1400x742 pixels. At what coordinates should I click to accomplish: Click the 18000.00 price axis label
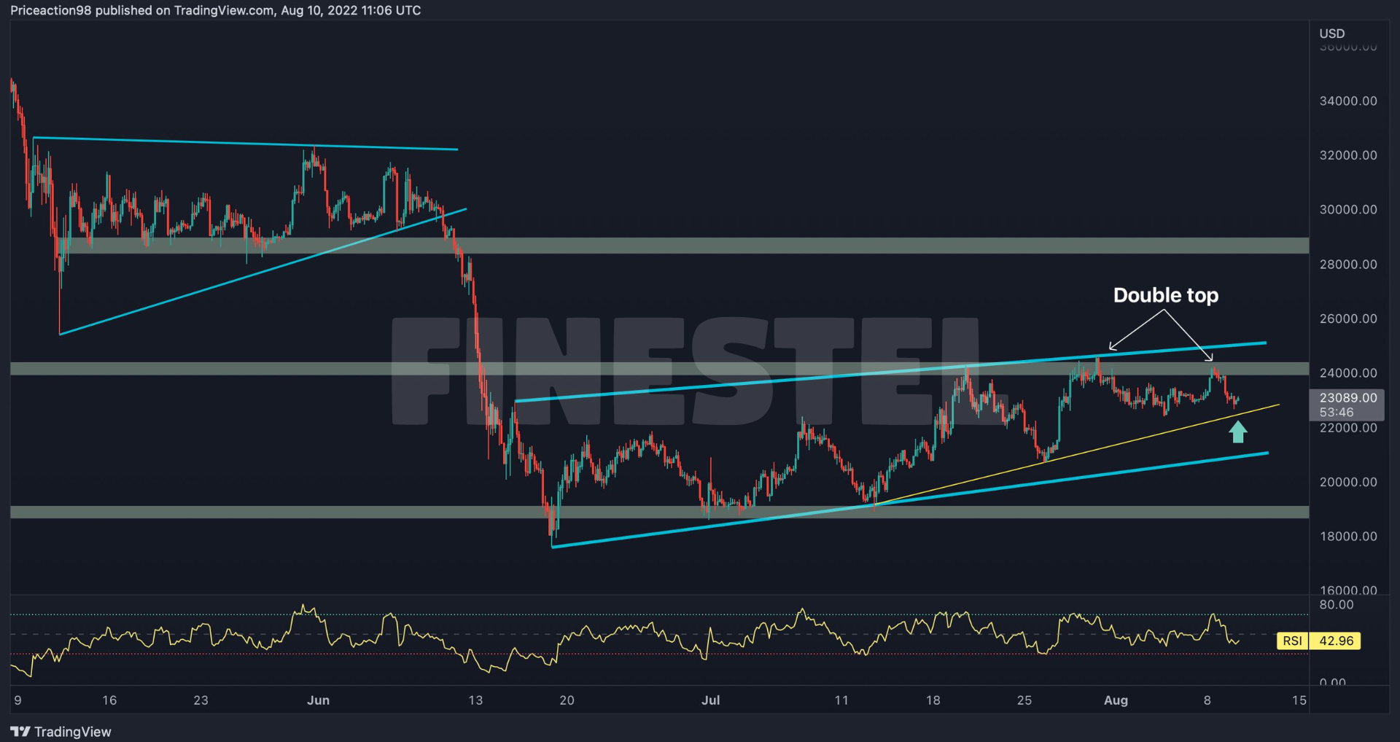(1348, 536)
